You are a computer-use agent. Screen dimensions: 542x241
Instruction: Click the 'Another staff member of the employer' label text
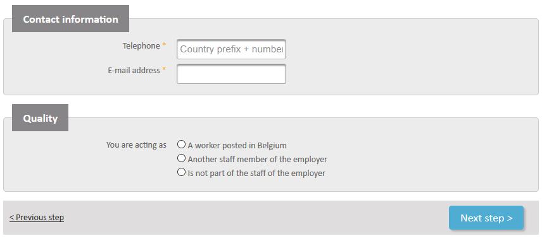click(x=257, y=160)
